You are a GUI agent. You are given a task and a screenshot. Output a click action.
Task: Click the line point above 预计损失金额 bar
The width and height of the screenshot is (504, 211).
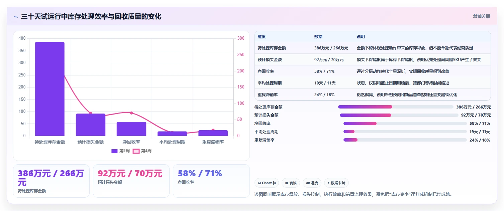pyautogui.click(x=91, y=113)
